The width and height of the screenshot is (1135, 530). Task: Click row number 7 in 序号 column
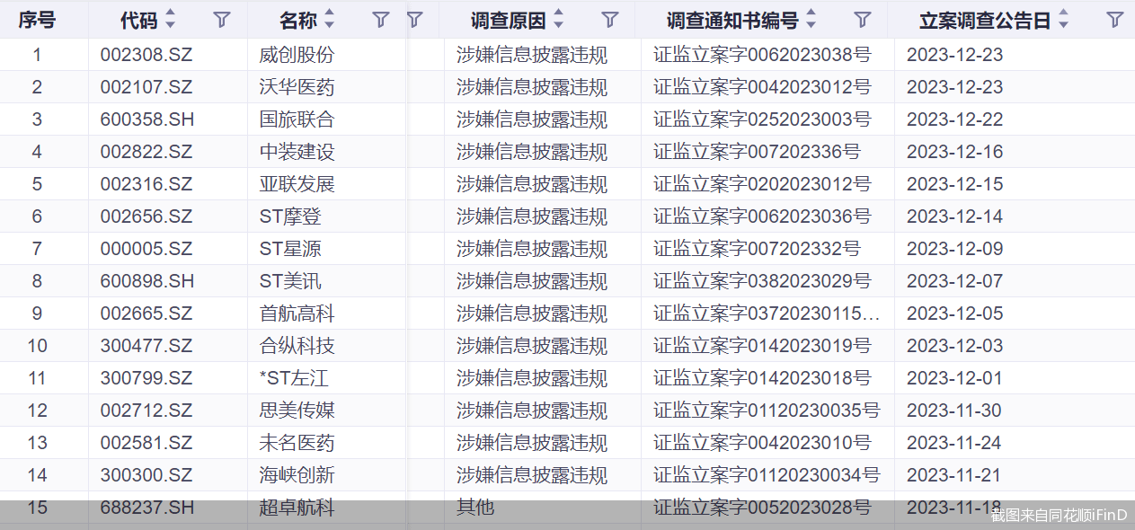pyautogui.click(x=37, y=249)
